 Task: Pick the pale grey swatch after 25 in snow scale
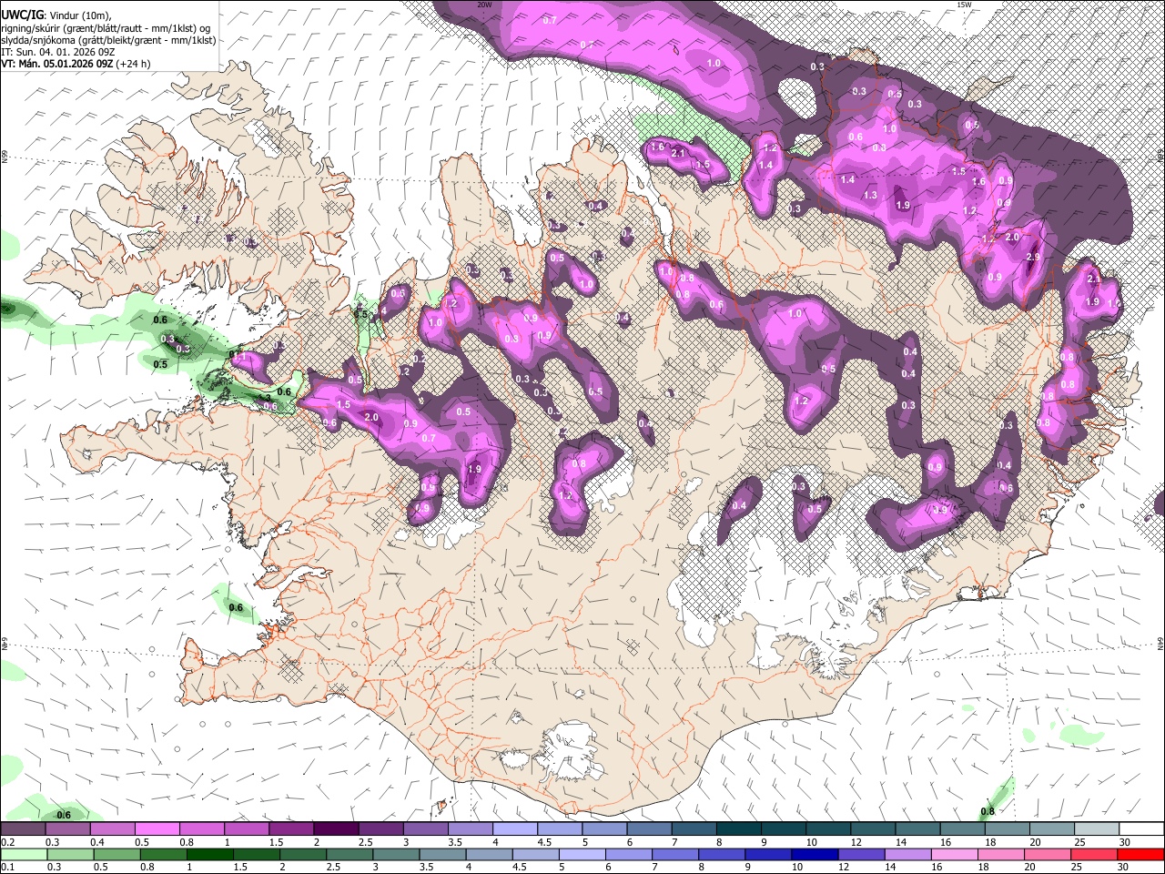(1097, 828)
